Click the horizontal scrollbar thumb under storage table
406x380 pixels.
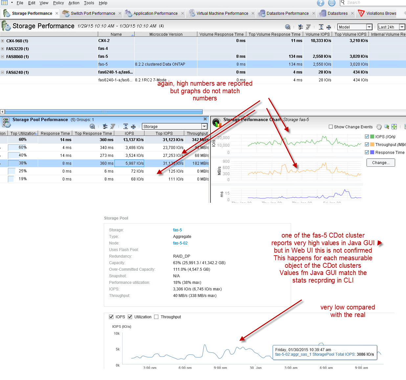click(x=104, y=112)
